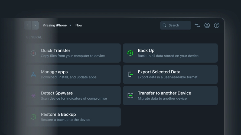
Task: Open the user account icon
Action: click(207, 25)
